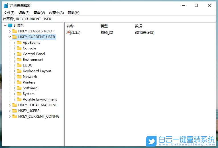
Task: Expand the HKEY_CLASSES_ROOT key
Action: (10, 31)
